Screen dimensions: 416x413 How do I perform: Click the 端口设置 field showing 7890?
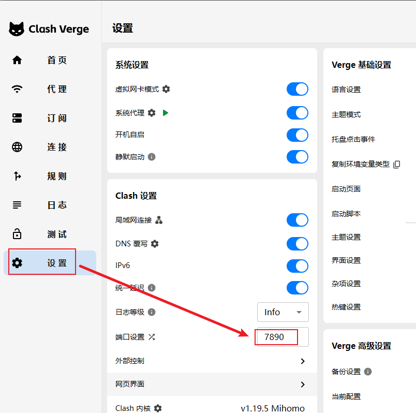[x=283, y=337]
